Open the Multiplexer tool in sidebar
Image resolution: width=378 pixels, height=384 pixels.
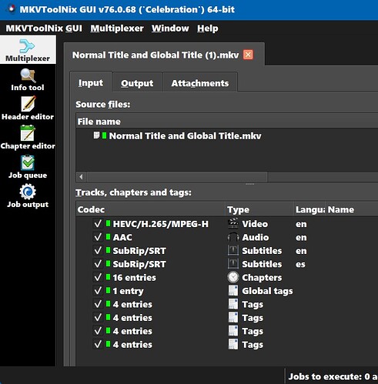point(28,50)
